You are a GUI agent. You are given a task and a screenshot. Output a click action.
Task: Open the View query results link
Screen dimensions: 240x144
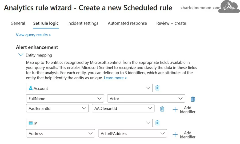(33, 35)
